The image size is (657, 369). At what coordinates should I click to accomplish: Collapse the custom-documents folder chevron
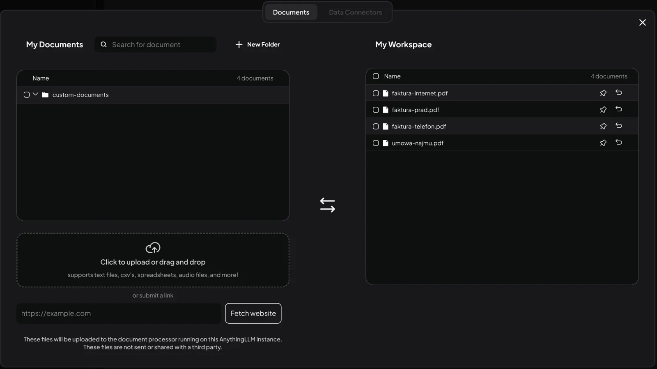click(36, 94)
